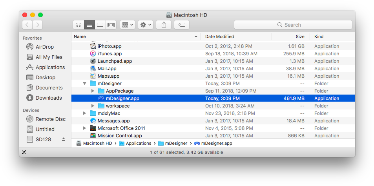Select the AppPackage folder name
Image resolution: width=374 pixels, height=186 pixels.
tap(120, 91)
